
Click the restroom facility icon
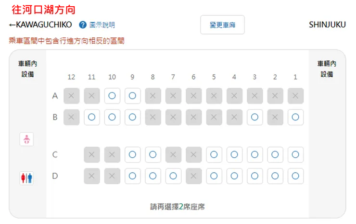(x=26, y=178)
